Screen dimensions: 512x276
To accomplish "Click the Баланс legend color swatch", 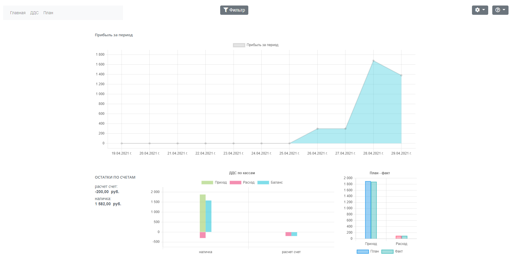I will [263, 182].
